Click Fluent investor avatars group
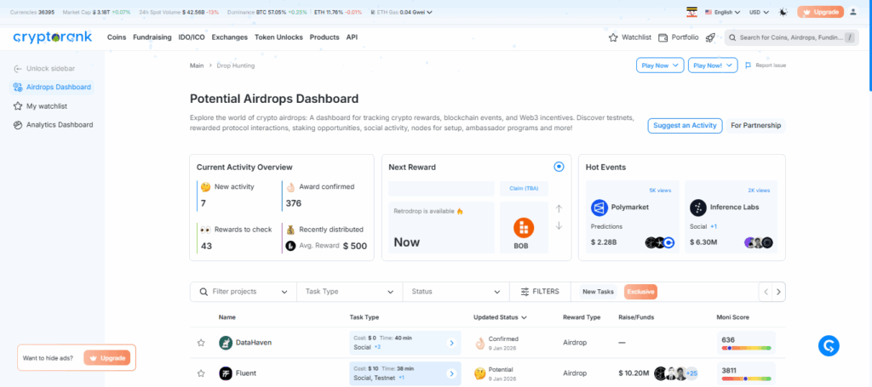 (675, 373)
